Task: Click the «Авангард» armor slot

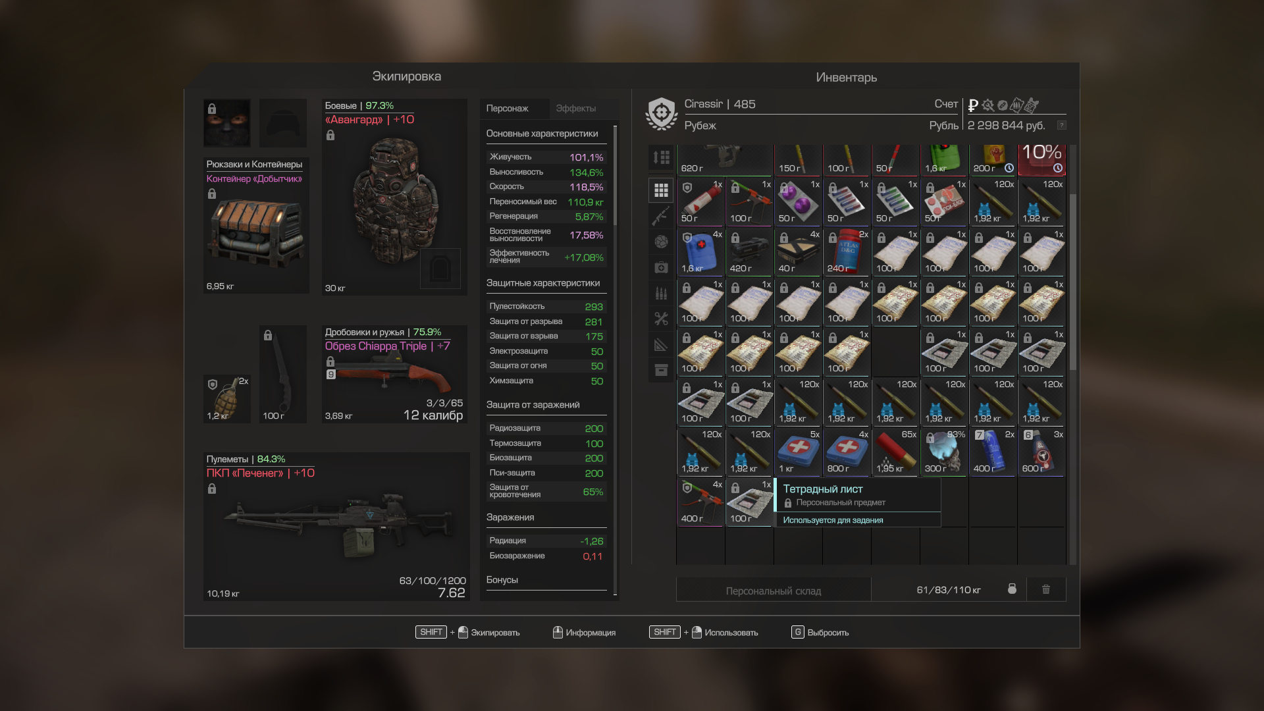Action: [394, 197]
